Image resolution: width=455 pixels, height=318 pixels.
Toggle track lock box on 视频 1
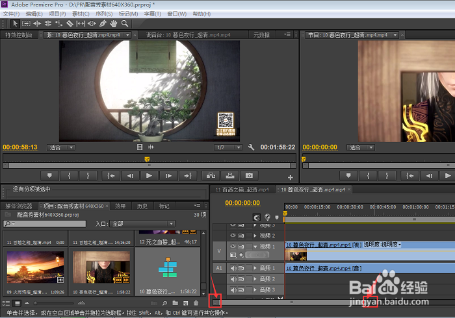click(249, 247)
